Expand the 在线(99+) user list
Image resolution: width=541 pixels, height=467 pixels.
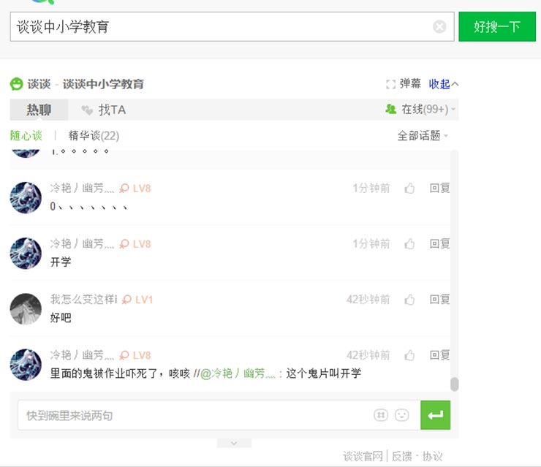(x=420, y=110)
